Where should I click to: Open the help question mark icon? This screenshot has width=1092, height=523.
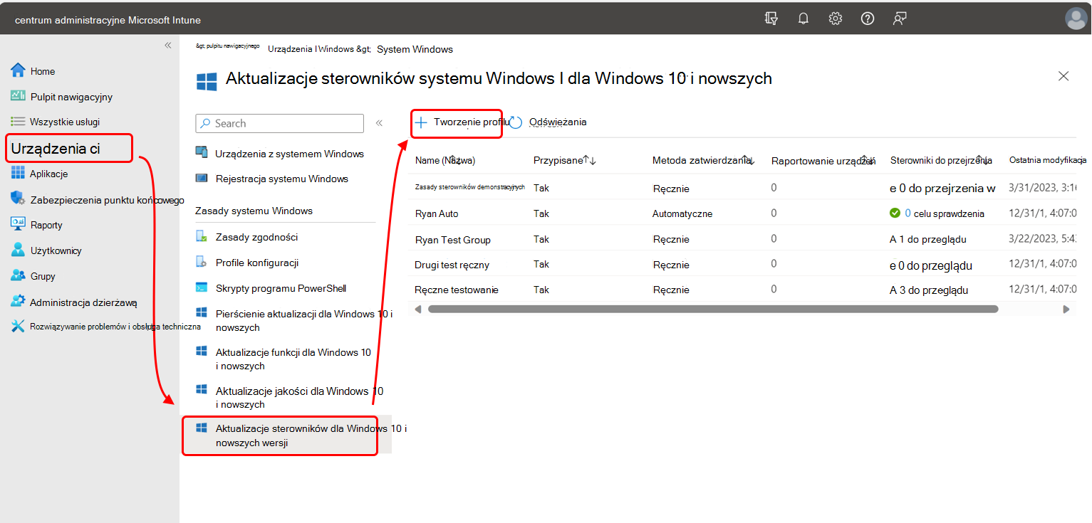coord(868,19)
